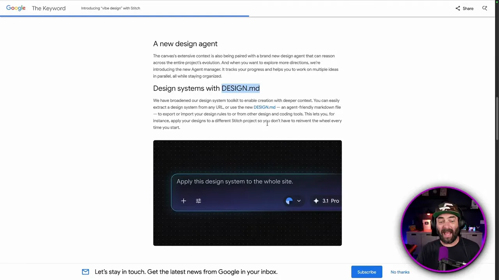The image size is (499, 280).
Task: Click the presenter webcam circle overlay
Action: click(x=444, y=229)
